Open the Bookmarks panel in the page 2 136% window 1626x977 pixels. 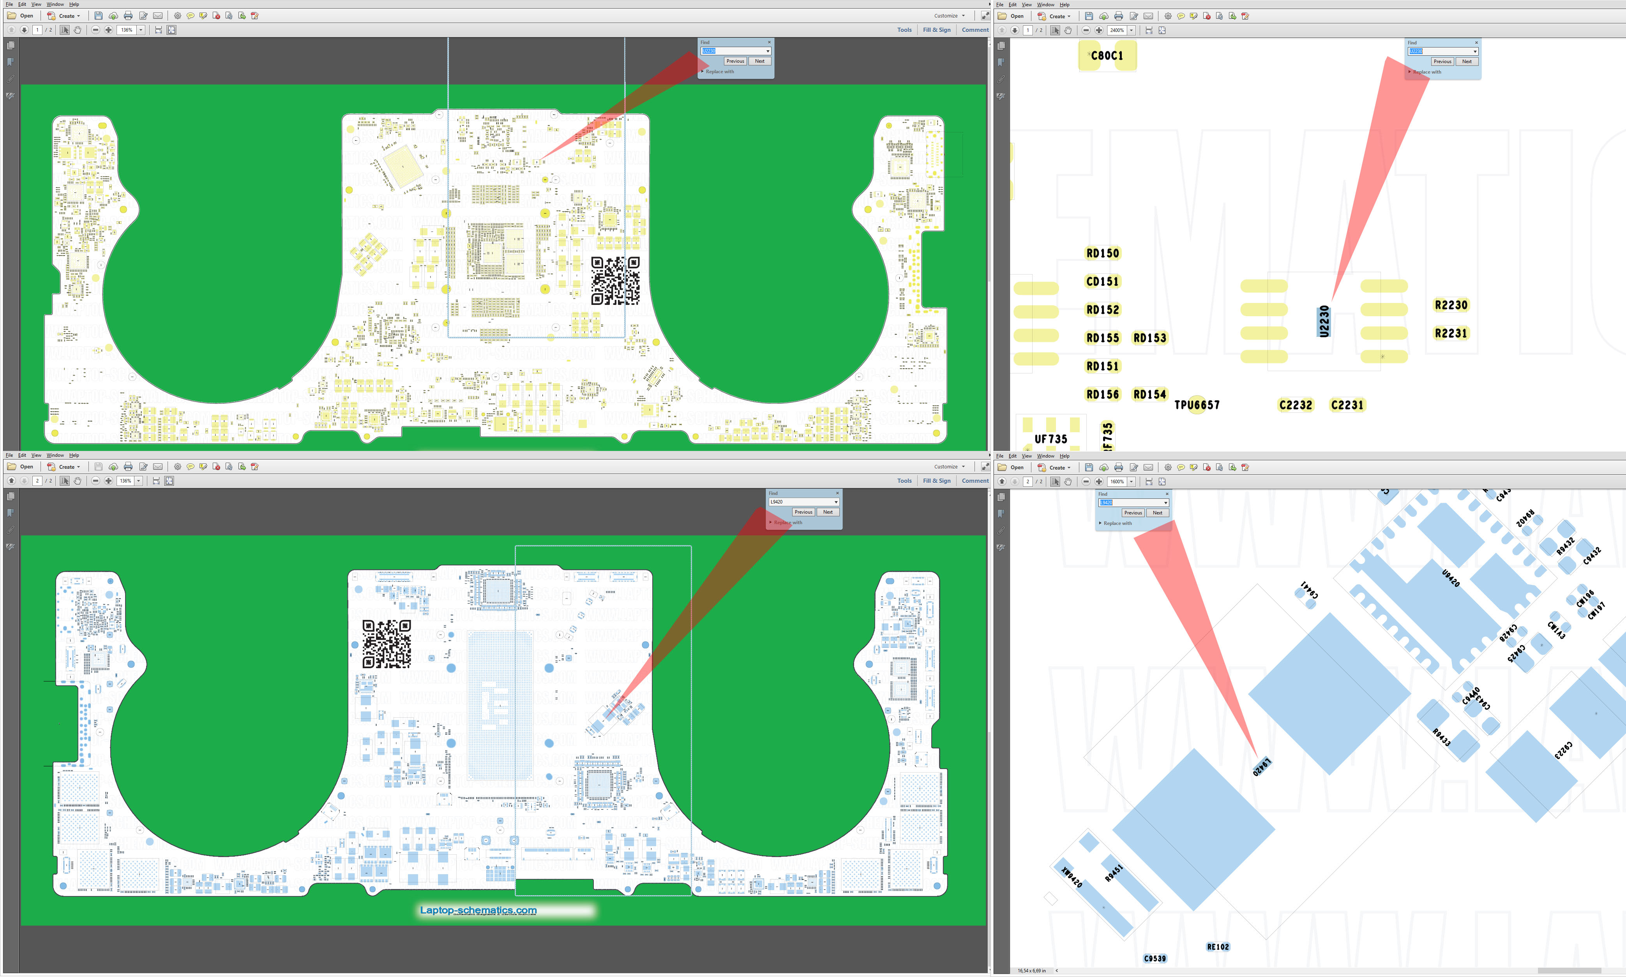point(11,513)
